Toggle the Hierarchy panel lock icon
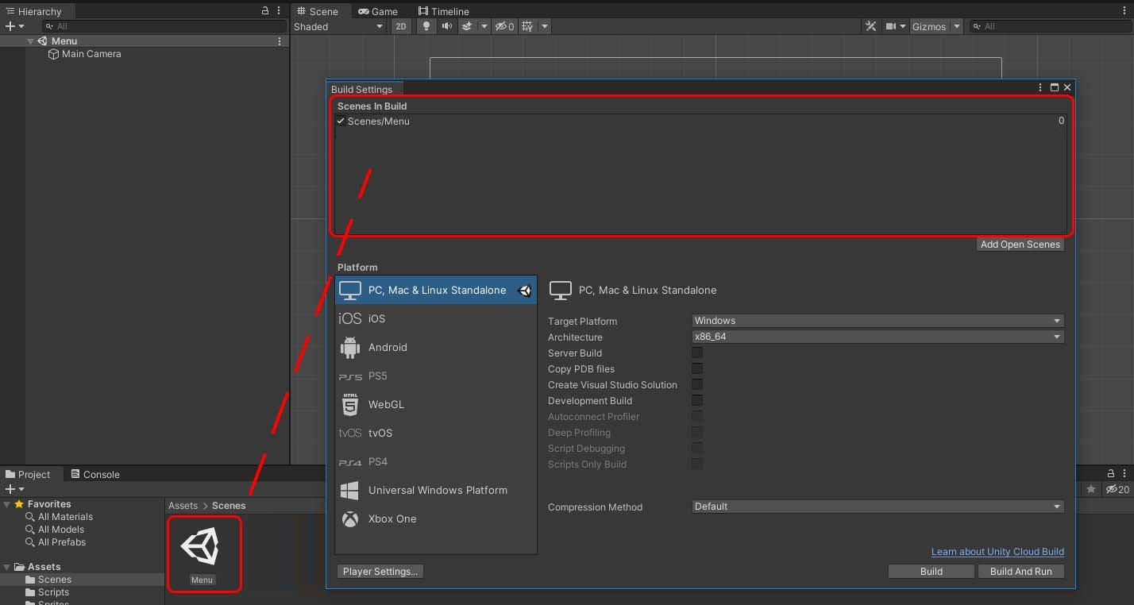This screenshot has width=1134, height=605. click(265, 11)
